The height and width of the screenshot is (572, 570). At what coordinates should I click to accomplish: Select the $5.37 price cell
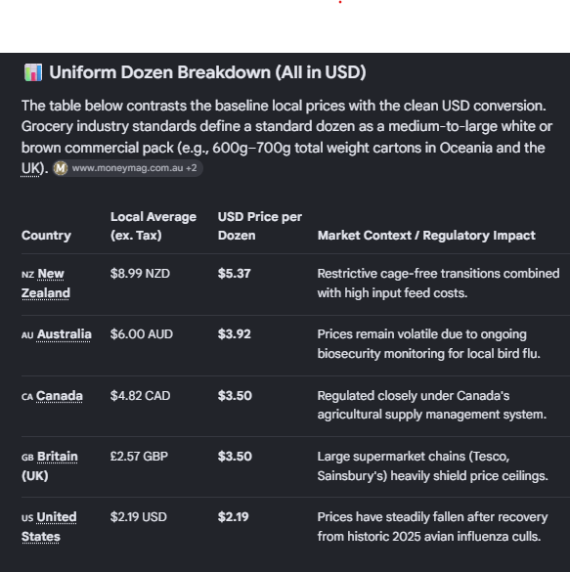click(x=234, y=273)
